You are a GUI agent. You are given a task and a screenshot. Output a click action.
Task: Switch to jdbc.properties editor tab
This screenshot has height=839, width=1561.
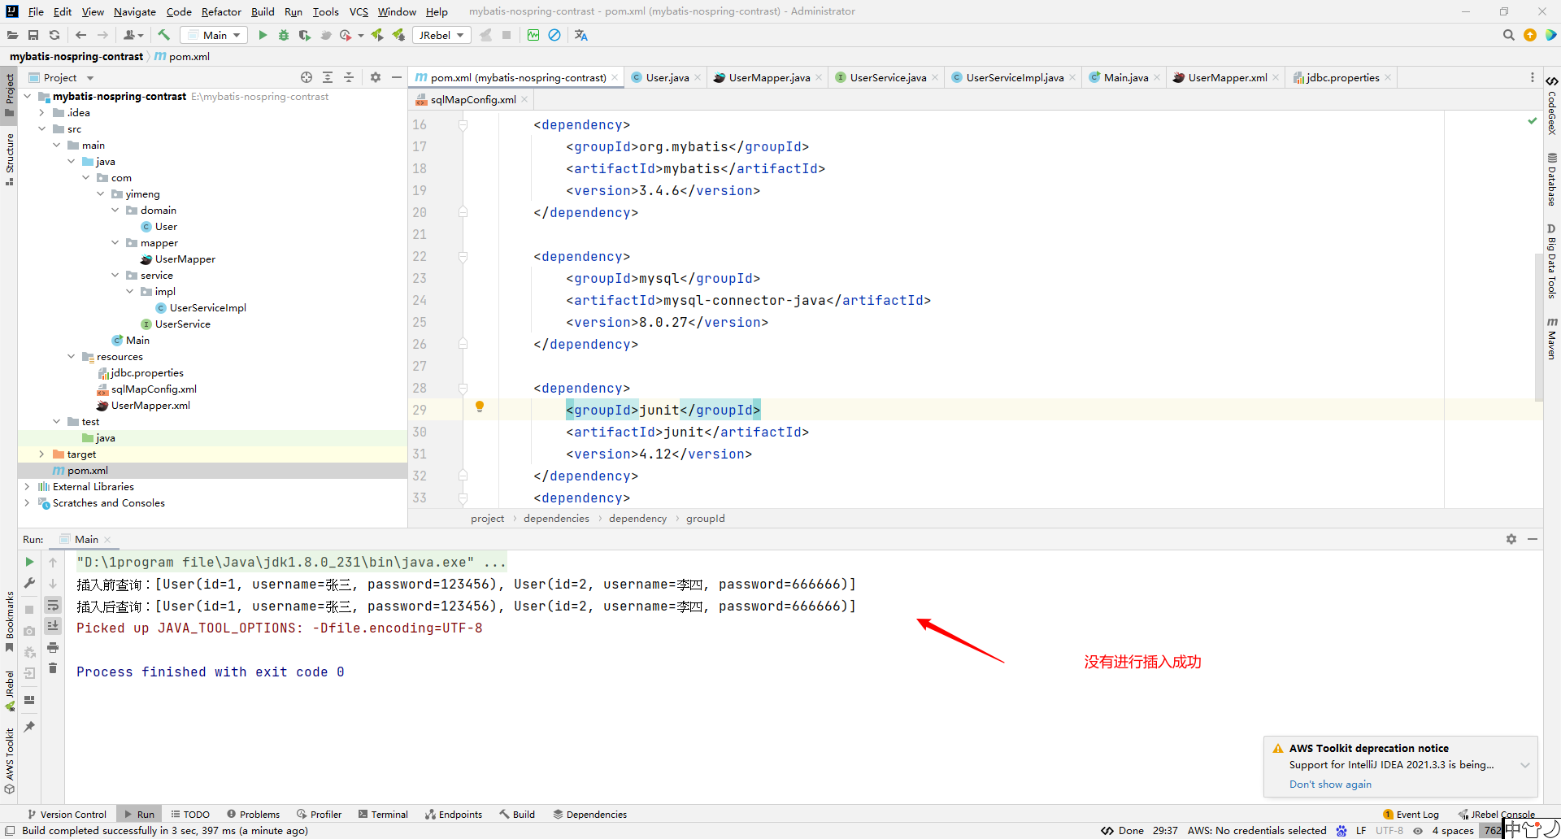tap(1342, 77)
